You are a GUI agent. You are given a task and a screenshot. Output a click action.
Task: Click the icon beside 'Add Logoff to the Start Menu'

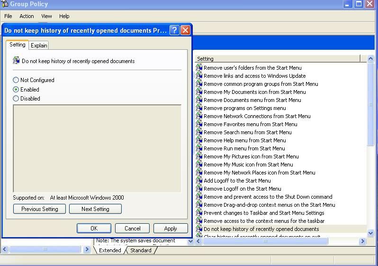(199, 180)
